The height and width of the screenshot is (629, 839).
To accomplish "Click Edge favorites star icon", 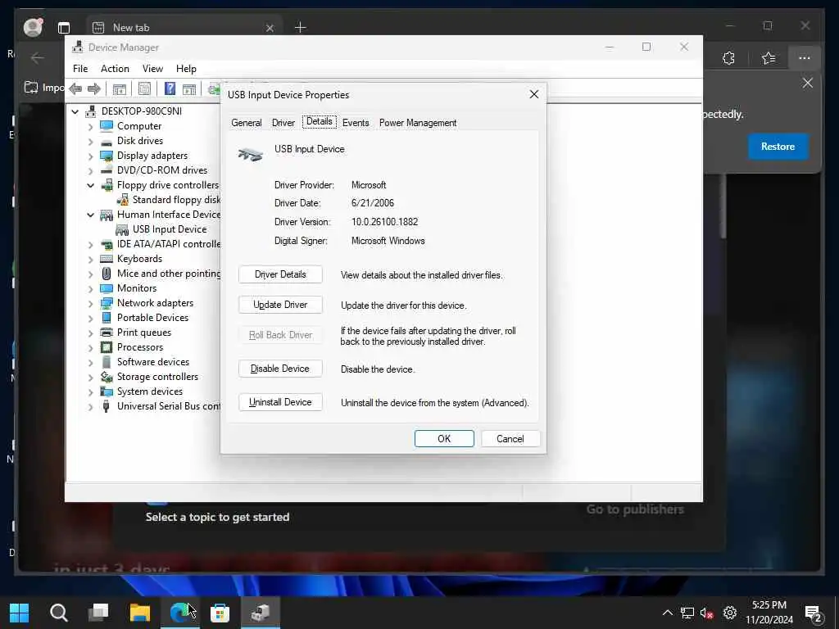I will pos(769,58).
